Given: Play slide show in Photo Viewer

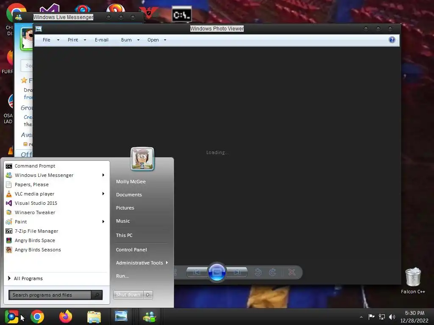Looking at the screenshot, I should coord(217,272).
